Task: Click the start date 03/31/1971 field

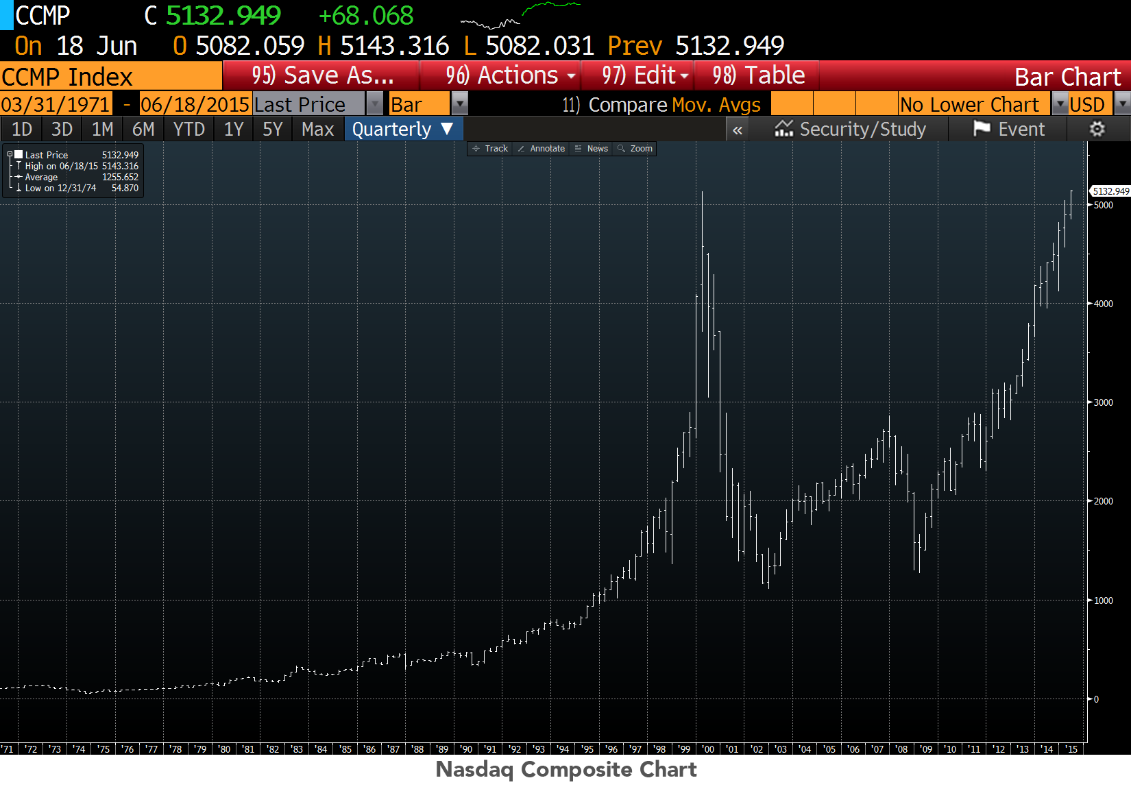Action: coord(56,104)
